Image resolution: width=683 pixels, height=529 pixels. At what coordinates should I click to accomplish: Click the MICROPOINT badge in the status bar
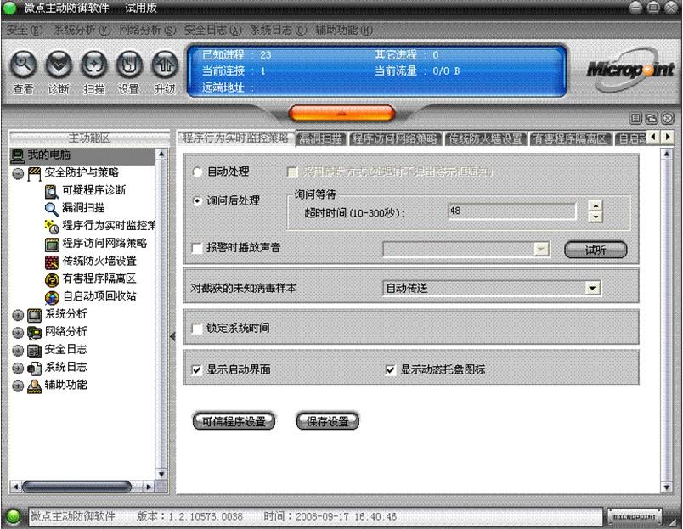point(635,517)
